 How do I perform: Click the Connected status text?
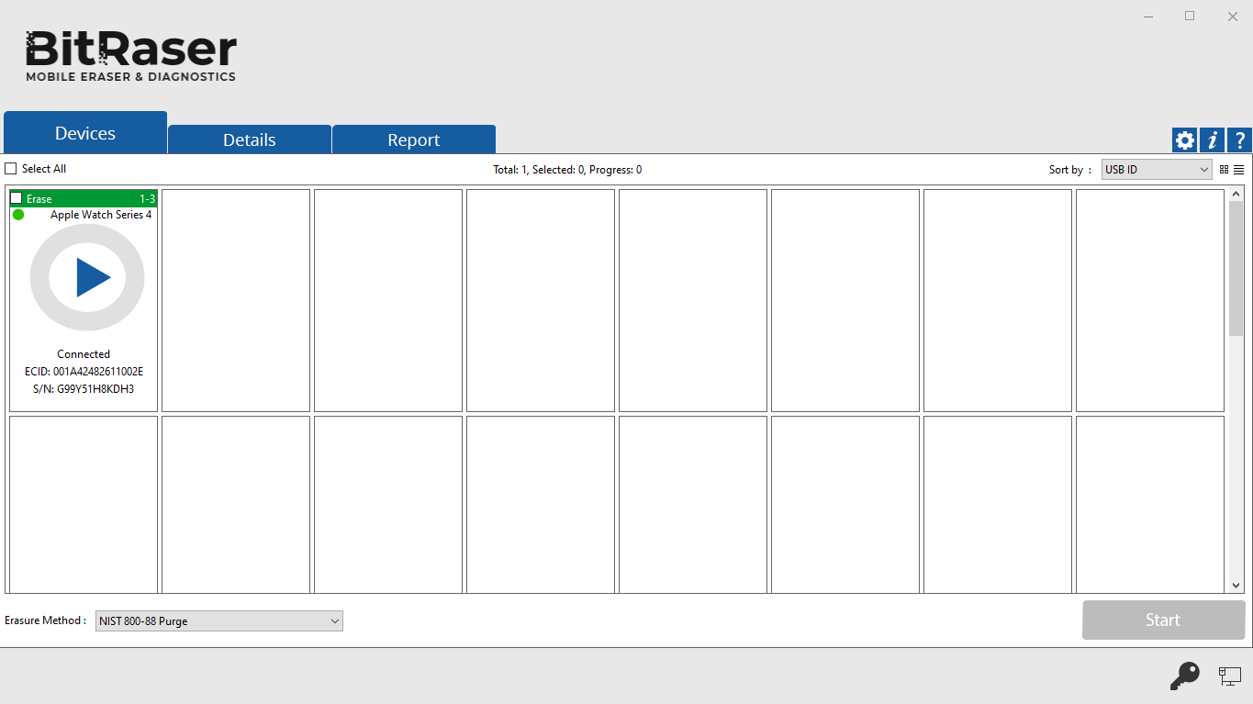click(x=84, y=354)
